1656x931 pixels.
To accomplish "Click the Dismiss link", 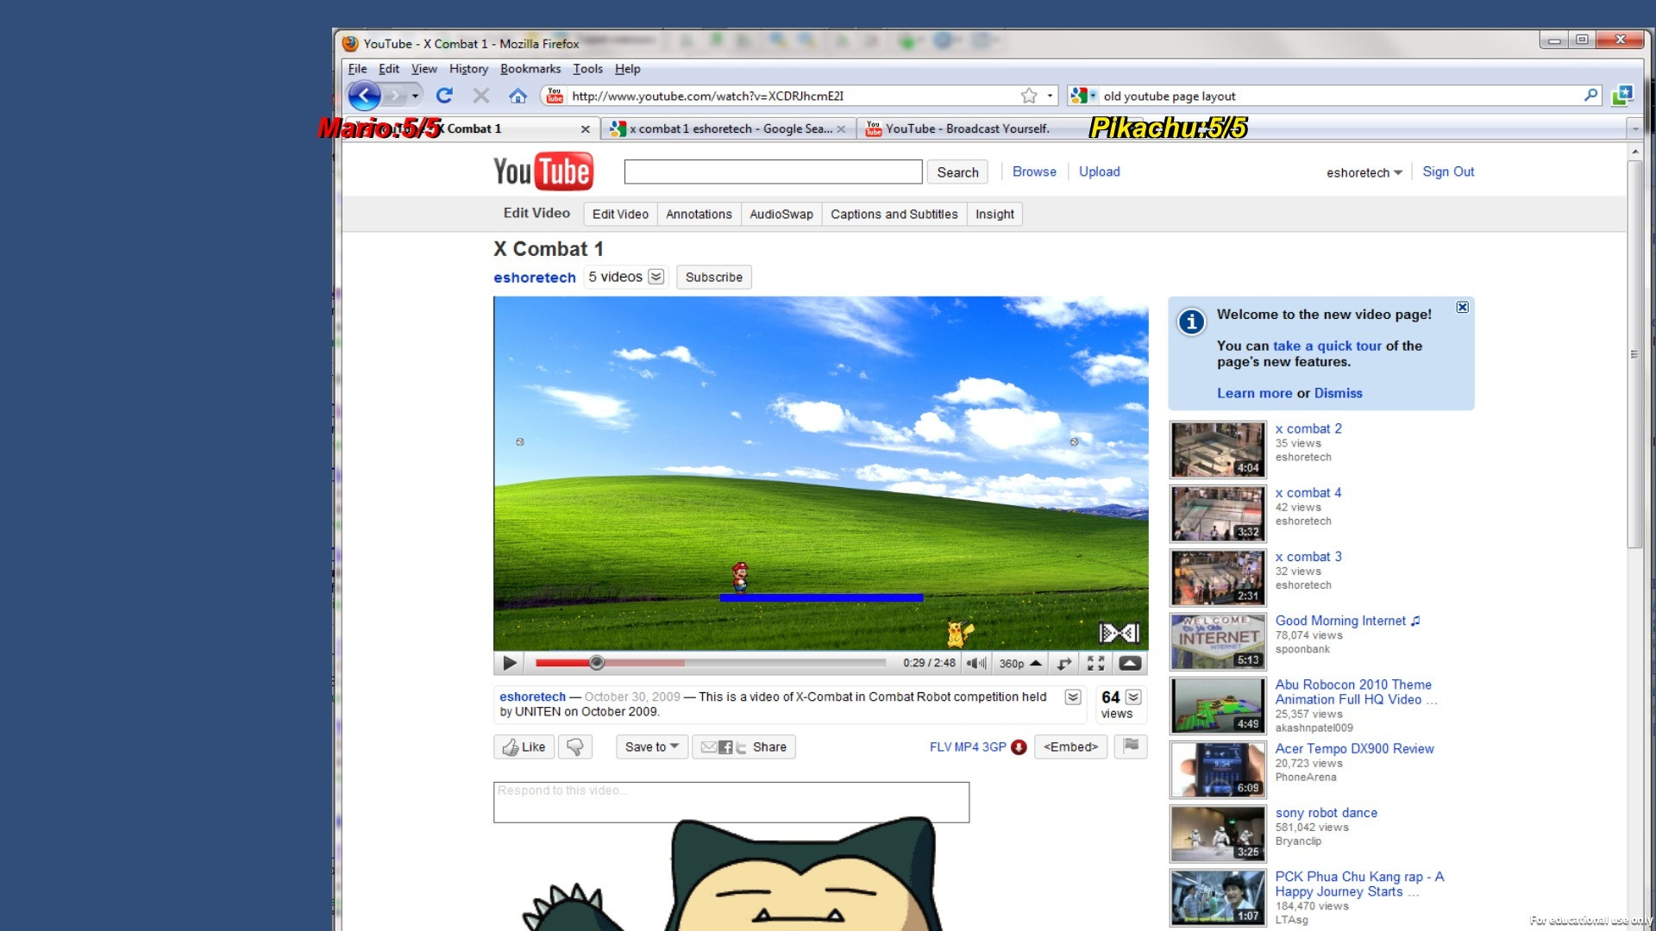I will pos(1338,393).
